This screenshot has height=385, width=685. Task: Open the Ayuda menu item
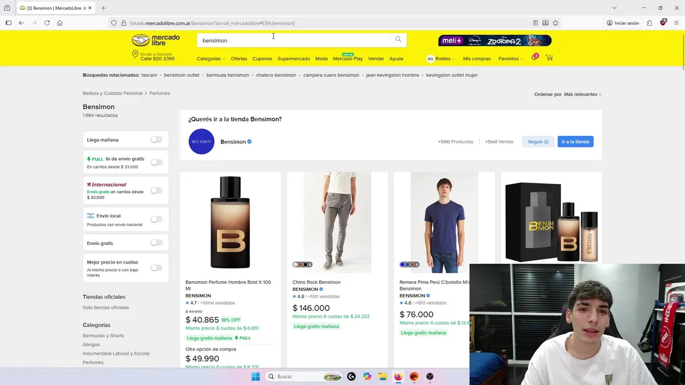tap(396, 59)
